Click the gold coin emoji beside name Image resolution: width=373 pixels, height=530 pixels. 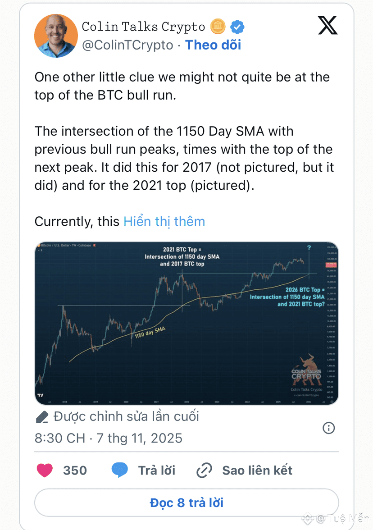point(218,27)
